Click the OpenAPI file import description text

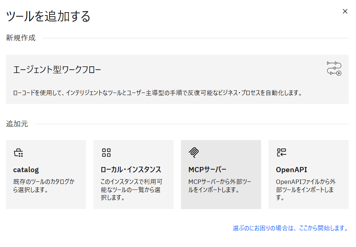tap(305, 190)
